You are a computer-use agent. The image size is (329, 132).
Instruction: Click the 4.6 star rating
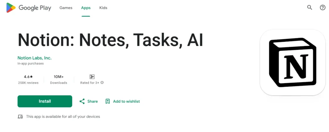(x=28, y=77)
